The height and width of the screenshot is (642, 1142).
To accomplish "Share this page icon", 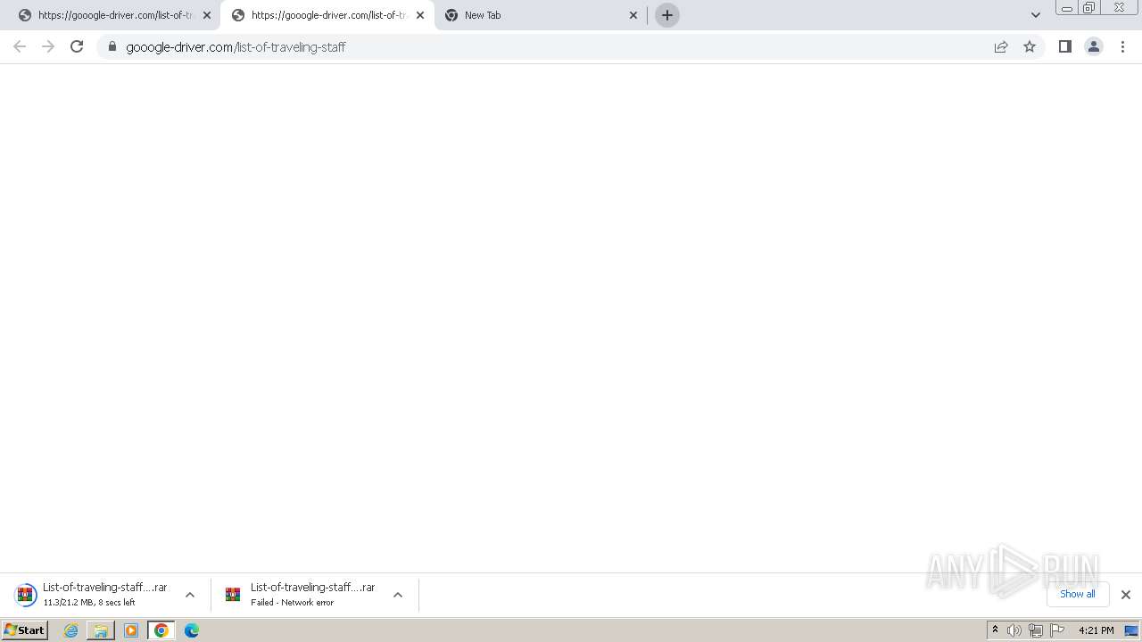I will [1001, 46].
